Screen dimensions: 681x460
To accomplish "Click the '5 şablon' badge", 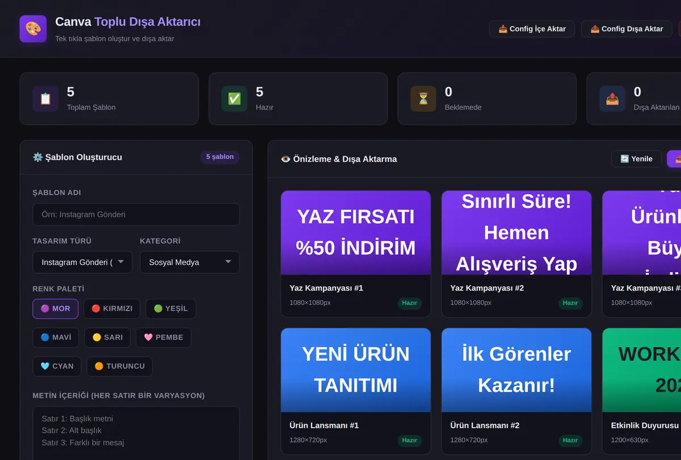I will pyautogui.click(x=220, y=157).
